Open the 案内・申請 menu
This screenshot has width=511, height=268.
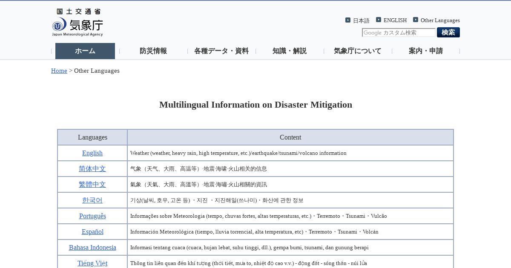pos(426,51)
